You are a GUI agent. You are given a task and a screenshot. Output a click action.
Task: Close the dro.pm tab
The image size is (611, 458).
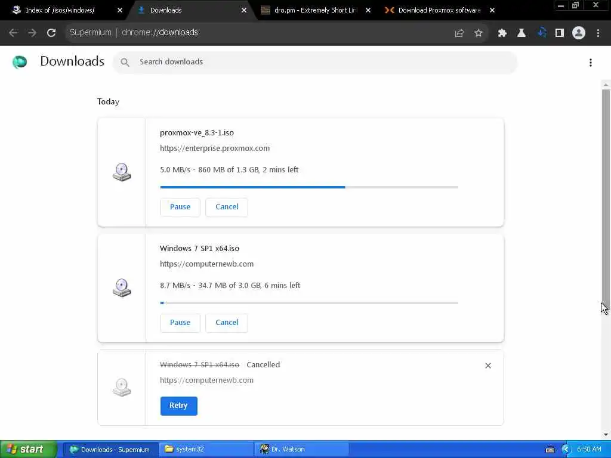pyautogui.click(x=368, y=11)
